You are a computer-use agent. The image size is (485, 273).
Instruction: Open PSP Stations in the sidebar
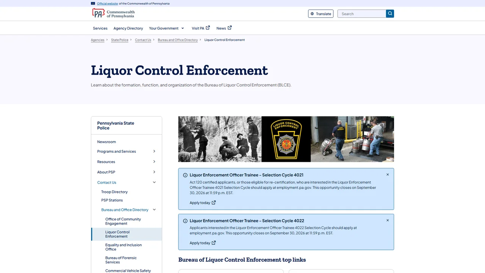click(112, 200)
